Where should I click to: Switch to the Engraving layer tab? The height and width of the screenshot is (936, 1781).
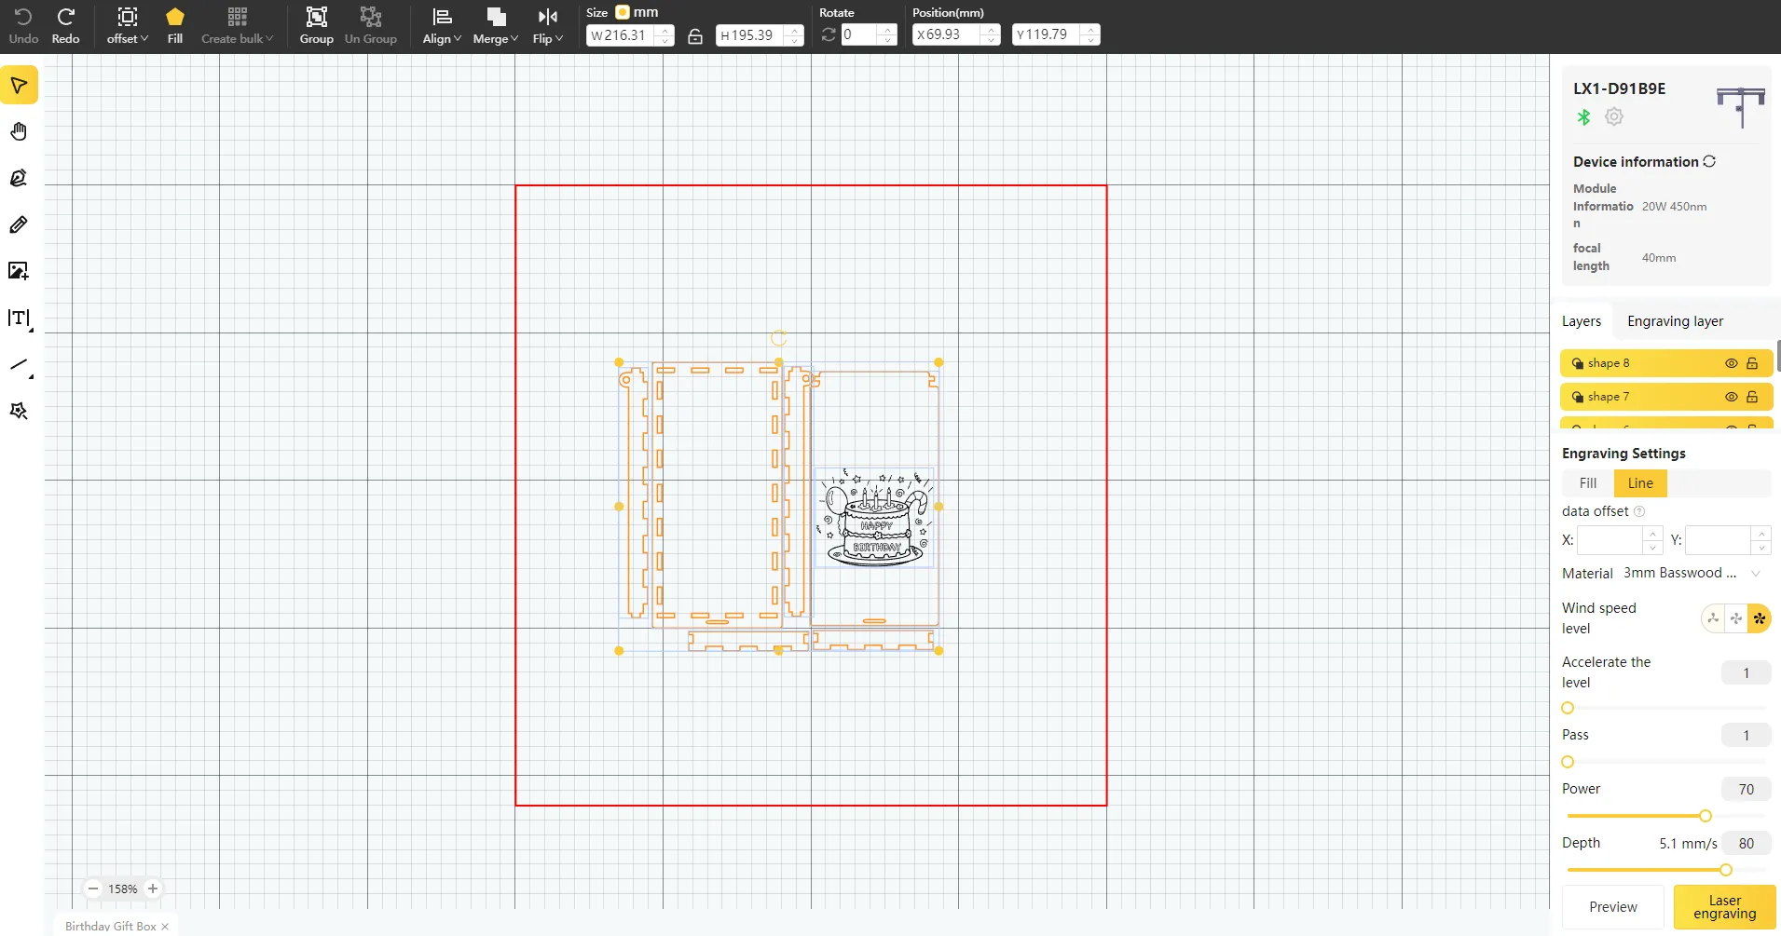pyautogui.click(x=1675, y=321)
